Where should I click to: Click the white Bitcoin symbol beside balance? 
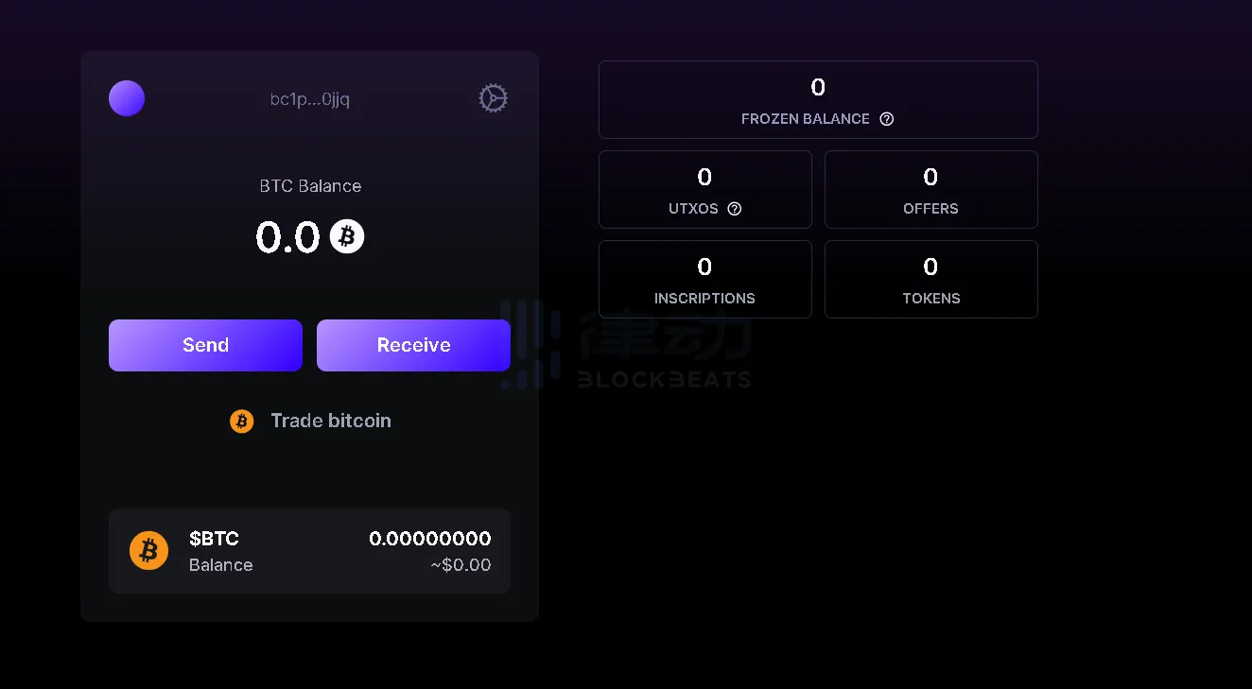coord(347,236)
